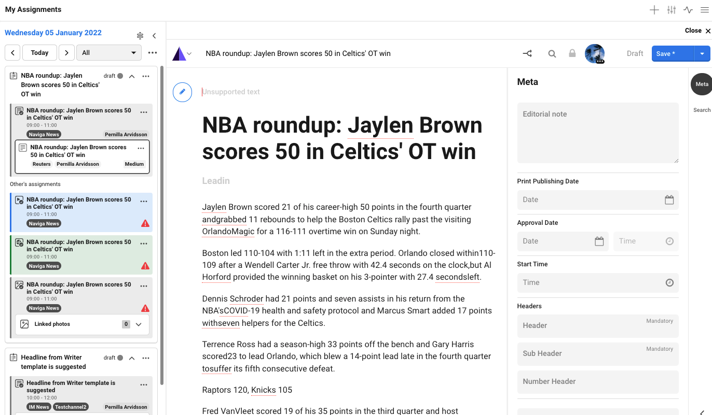
Task: Open the sliders settings icon in top bar
Action: [x=672, y=10]
